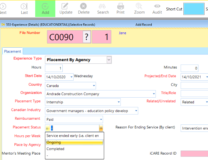Open the Start Date calendar picker
208x160 pixels.
coord(71,77)
